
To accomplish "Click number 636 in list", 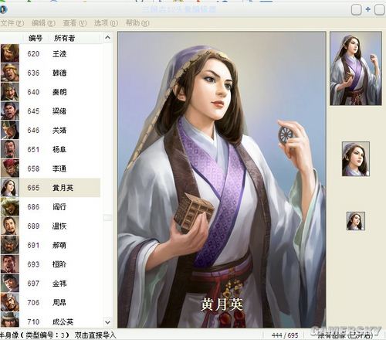I will pyautogui.click(x=33, y=73).
